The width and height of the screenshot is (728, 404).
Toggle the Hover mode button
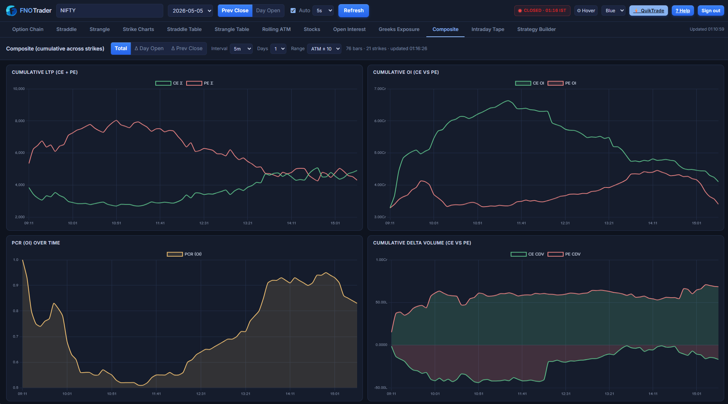click(x=586, y=11)
